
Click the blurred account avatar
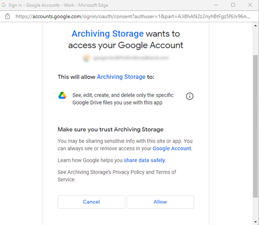(x=87, y=58)
